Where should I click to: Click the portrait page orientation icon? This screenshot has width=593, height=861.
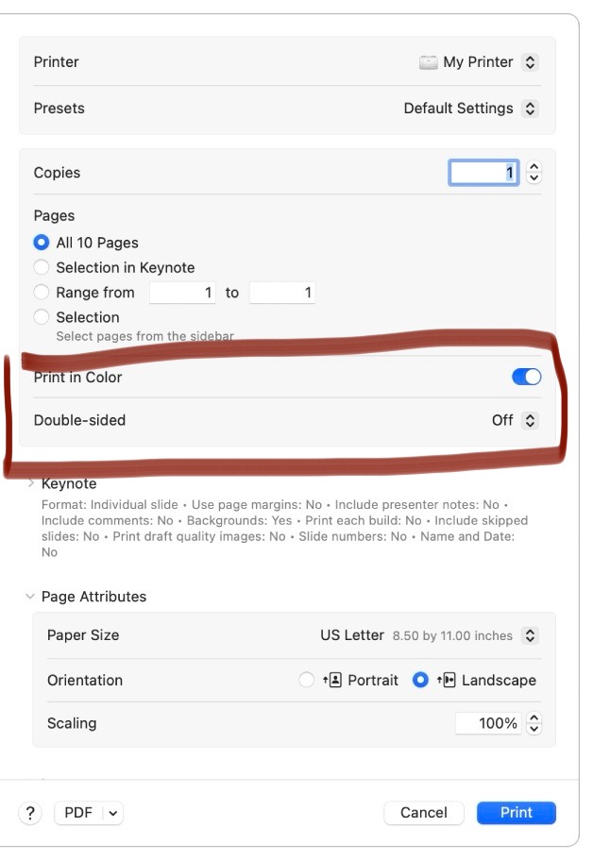(331, 680)
